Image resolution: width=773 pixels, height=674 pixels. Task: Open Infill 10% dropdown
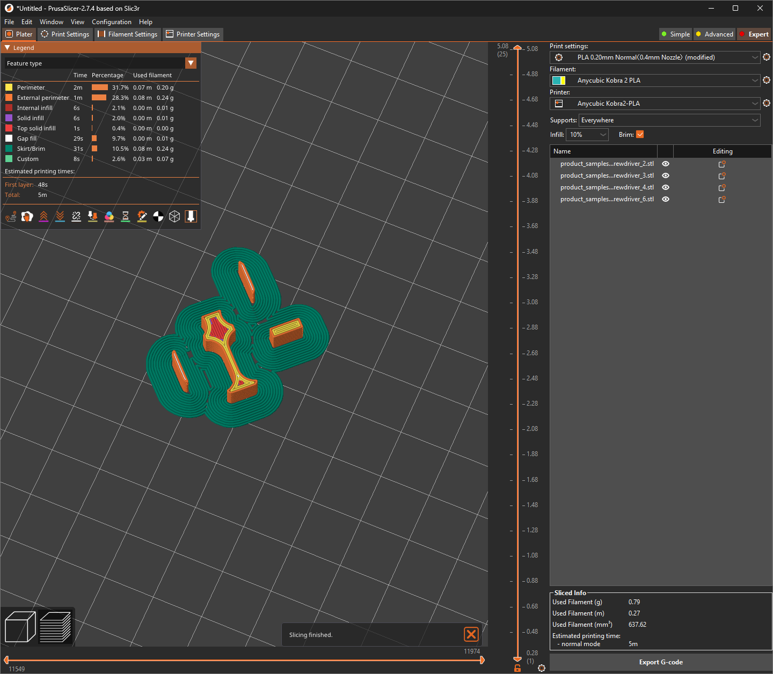click(x=587, y=135)
